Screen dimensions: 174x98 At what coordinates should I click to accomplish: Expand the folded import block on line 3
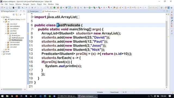pyautogui.click(x=33, y=17)
